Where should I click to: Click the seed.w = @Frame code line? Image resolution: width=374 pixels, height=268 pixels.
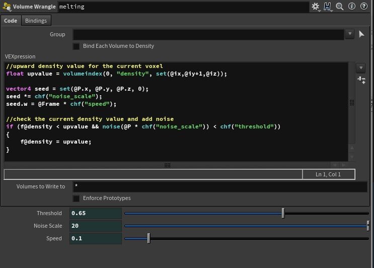[61, 104]
